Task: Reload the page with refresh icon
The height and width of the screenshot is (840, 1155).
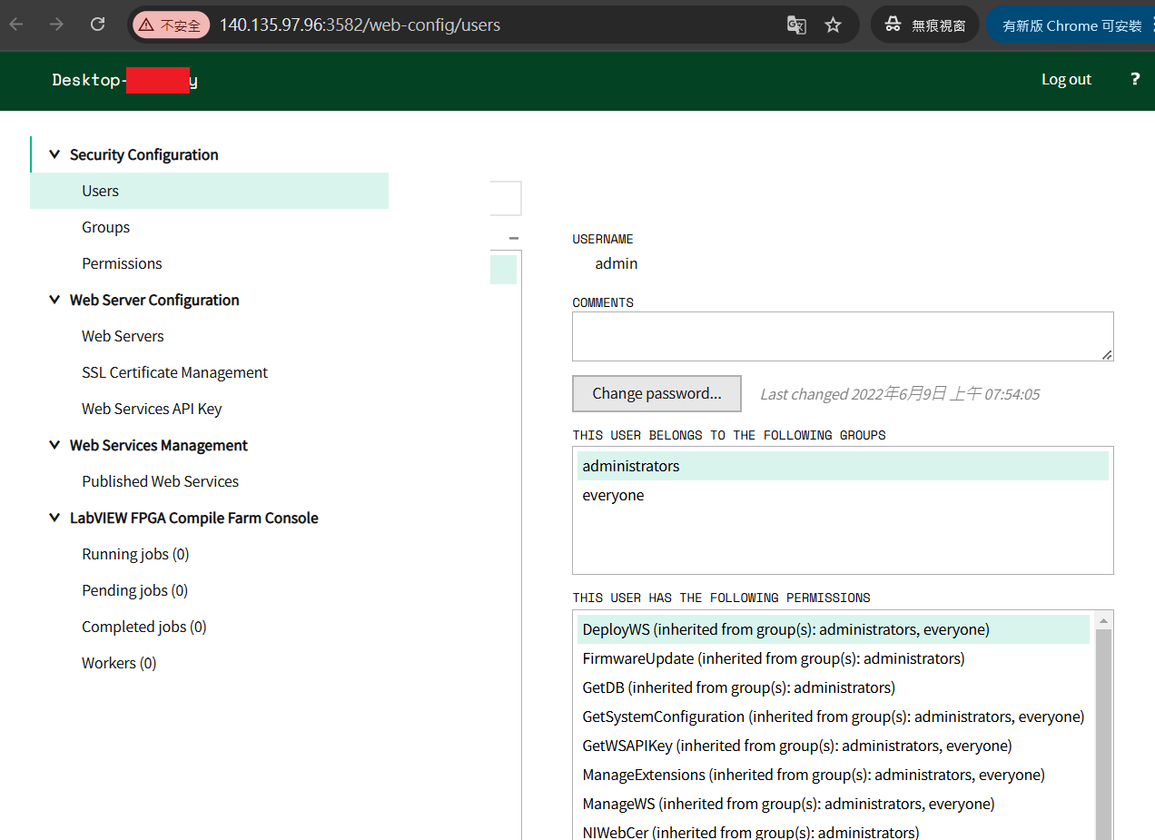Action: [98, 25]
